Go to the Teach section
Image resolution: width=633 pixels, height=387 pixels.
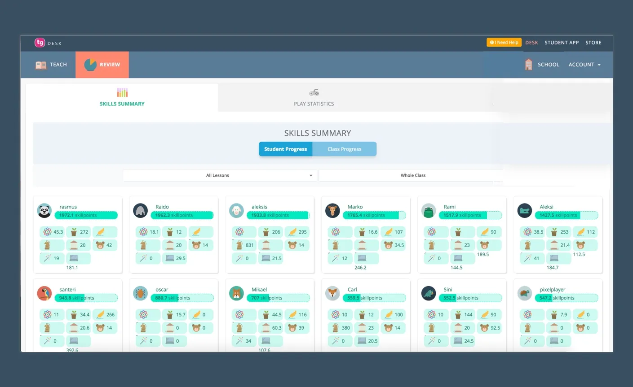point(51,65)
